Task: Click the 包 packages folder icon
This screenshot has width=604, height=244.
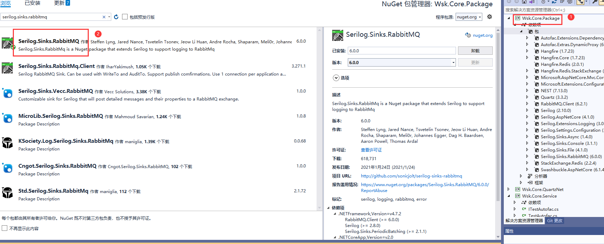Action: tap(530, 31)
